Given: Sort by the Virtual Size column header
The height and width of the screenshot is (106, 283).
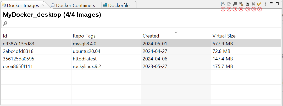Looking at the screenshot, I should click(224, 36).
